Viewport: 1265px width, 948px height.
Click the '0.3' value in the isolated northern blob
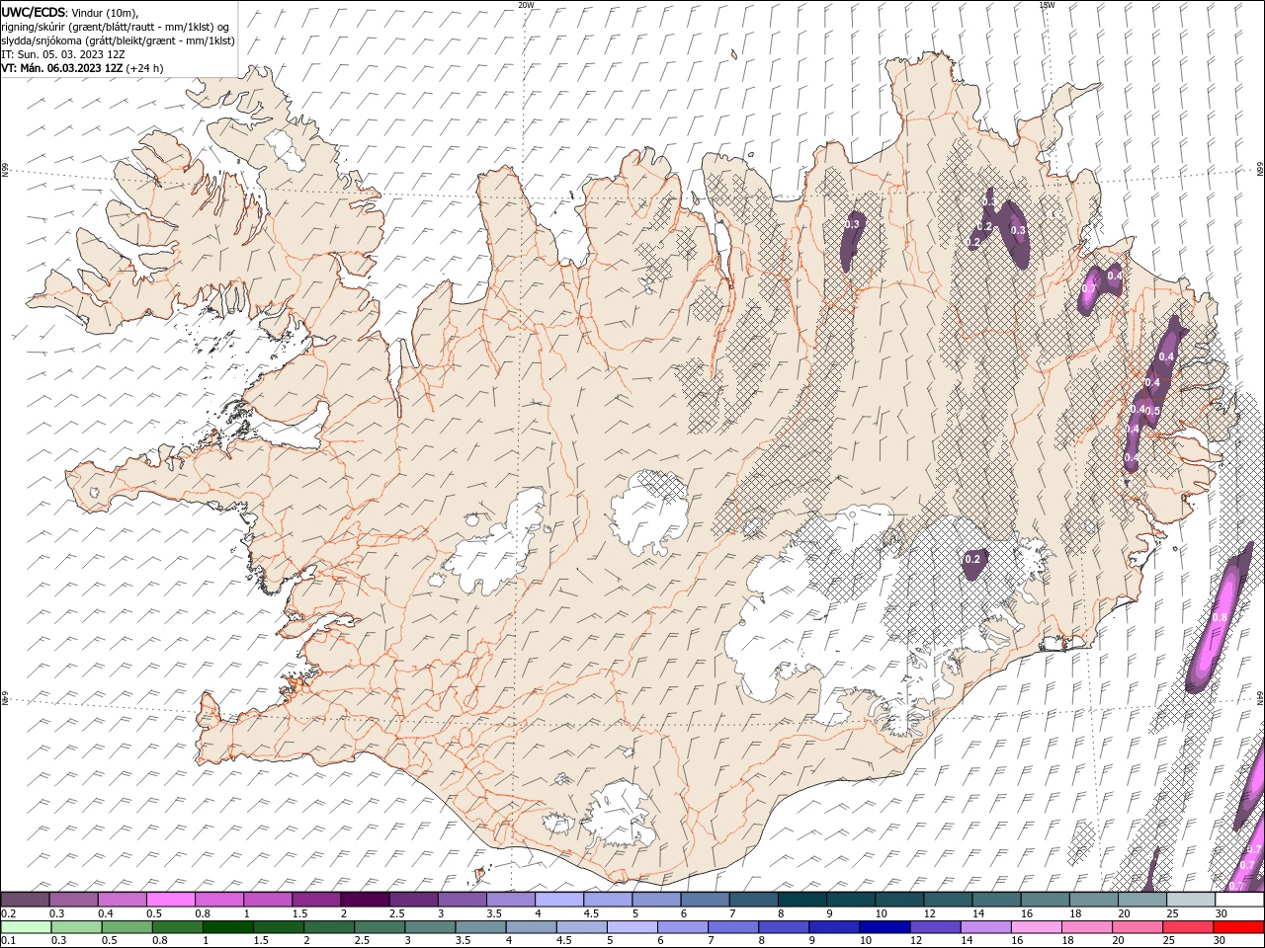click(x=852, y=224)
